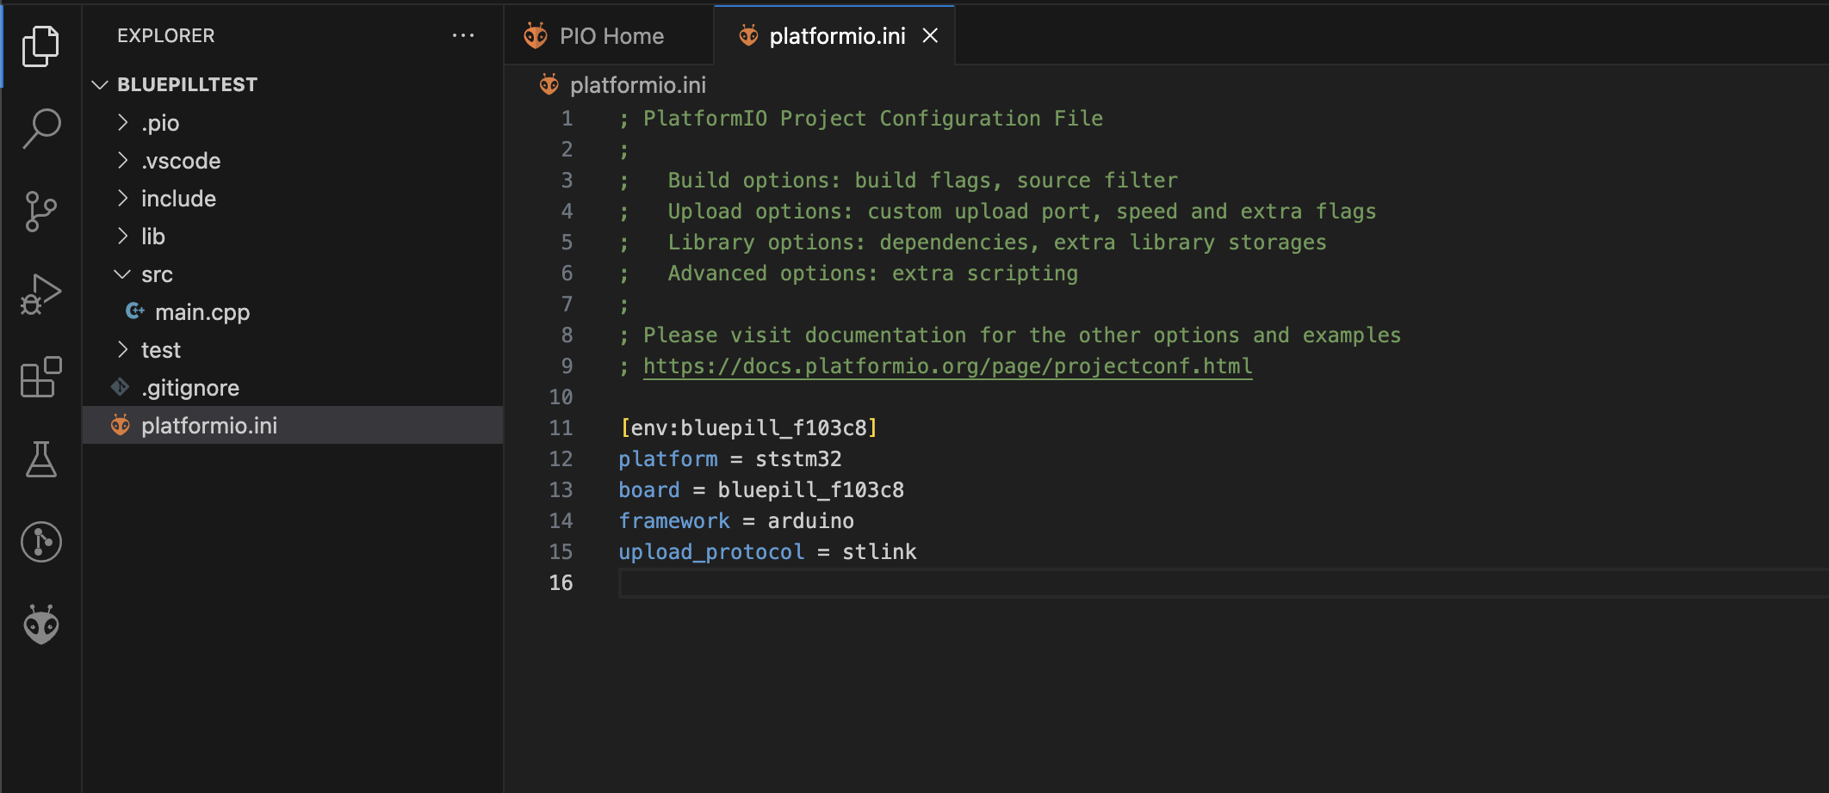This screenshot has width=1829, height=793.
Task: Open the Run and Debug view
Action: pos(40,294)
